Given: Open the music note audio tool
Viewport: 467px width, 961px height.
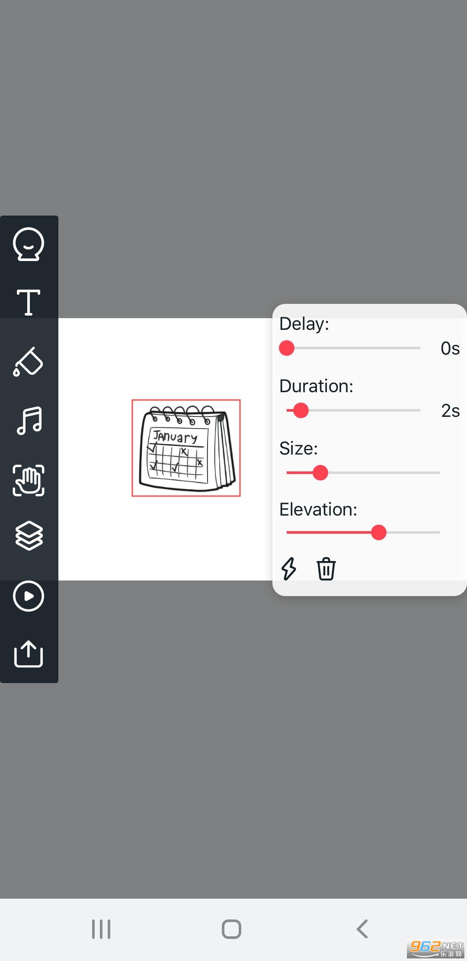Looking at the screenshot, I should tap(29, 421).
